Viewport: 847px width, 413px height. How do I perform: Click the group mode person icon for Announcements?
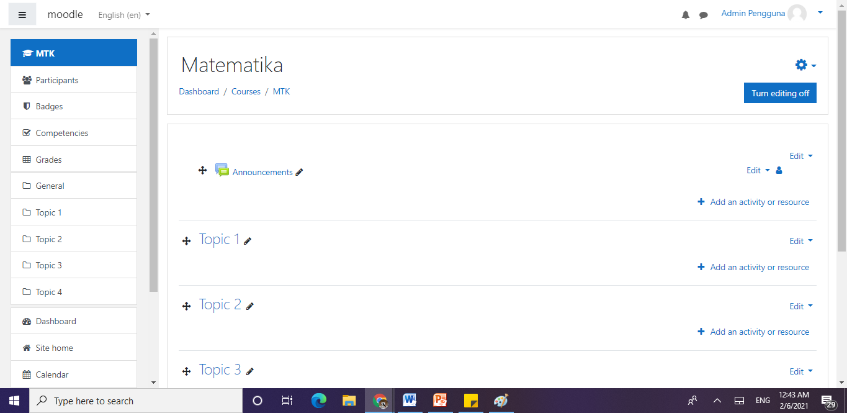pyautogui.click(x=779, y=170)
